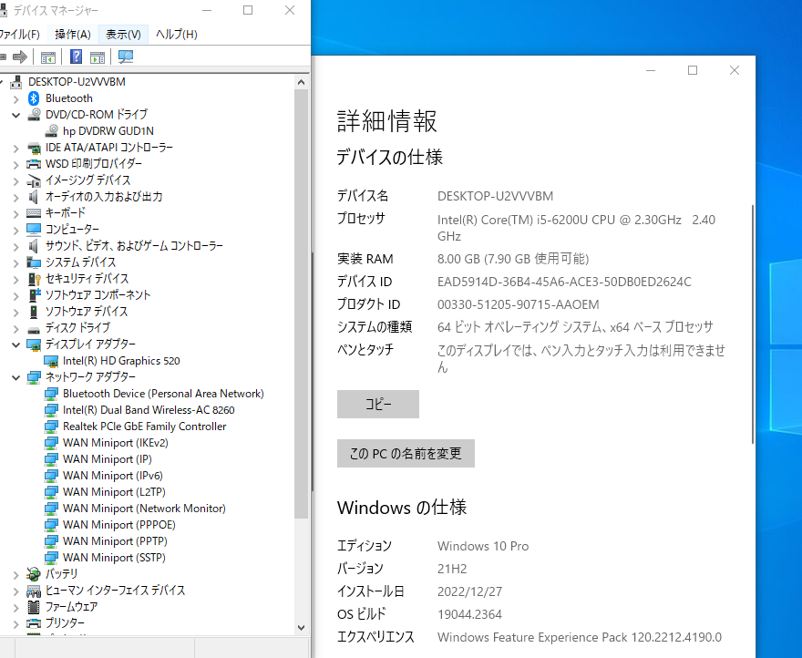Click the デバイス ID value text

click(x=564, y=282)
